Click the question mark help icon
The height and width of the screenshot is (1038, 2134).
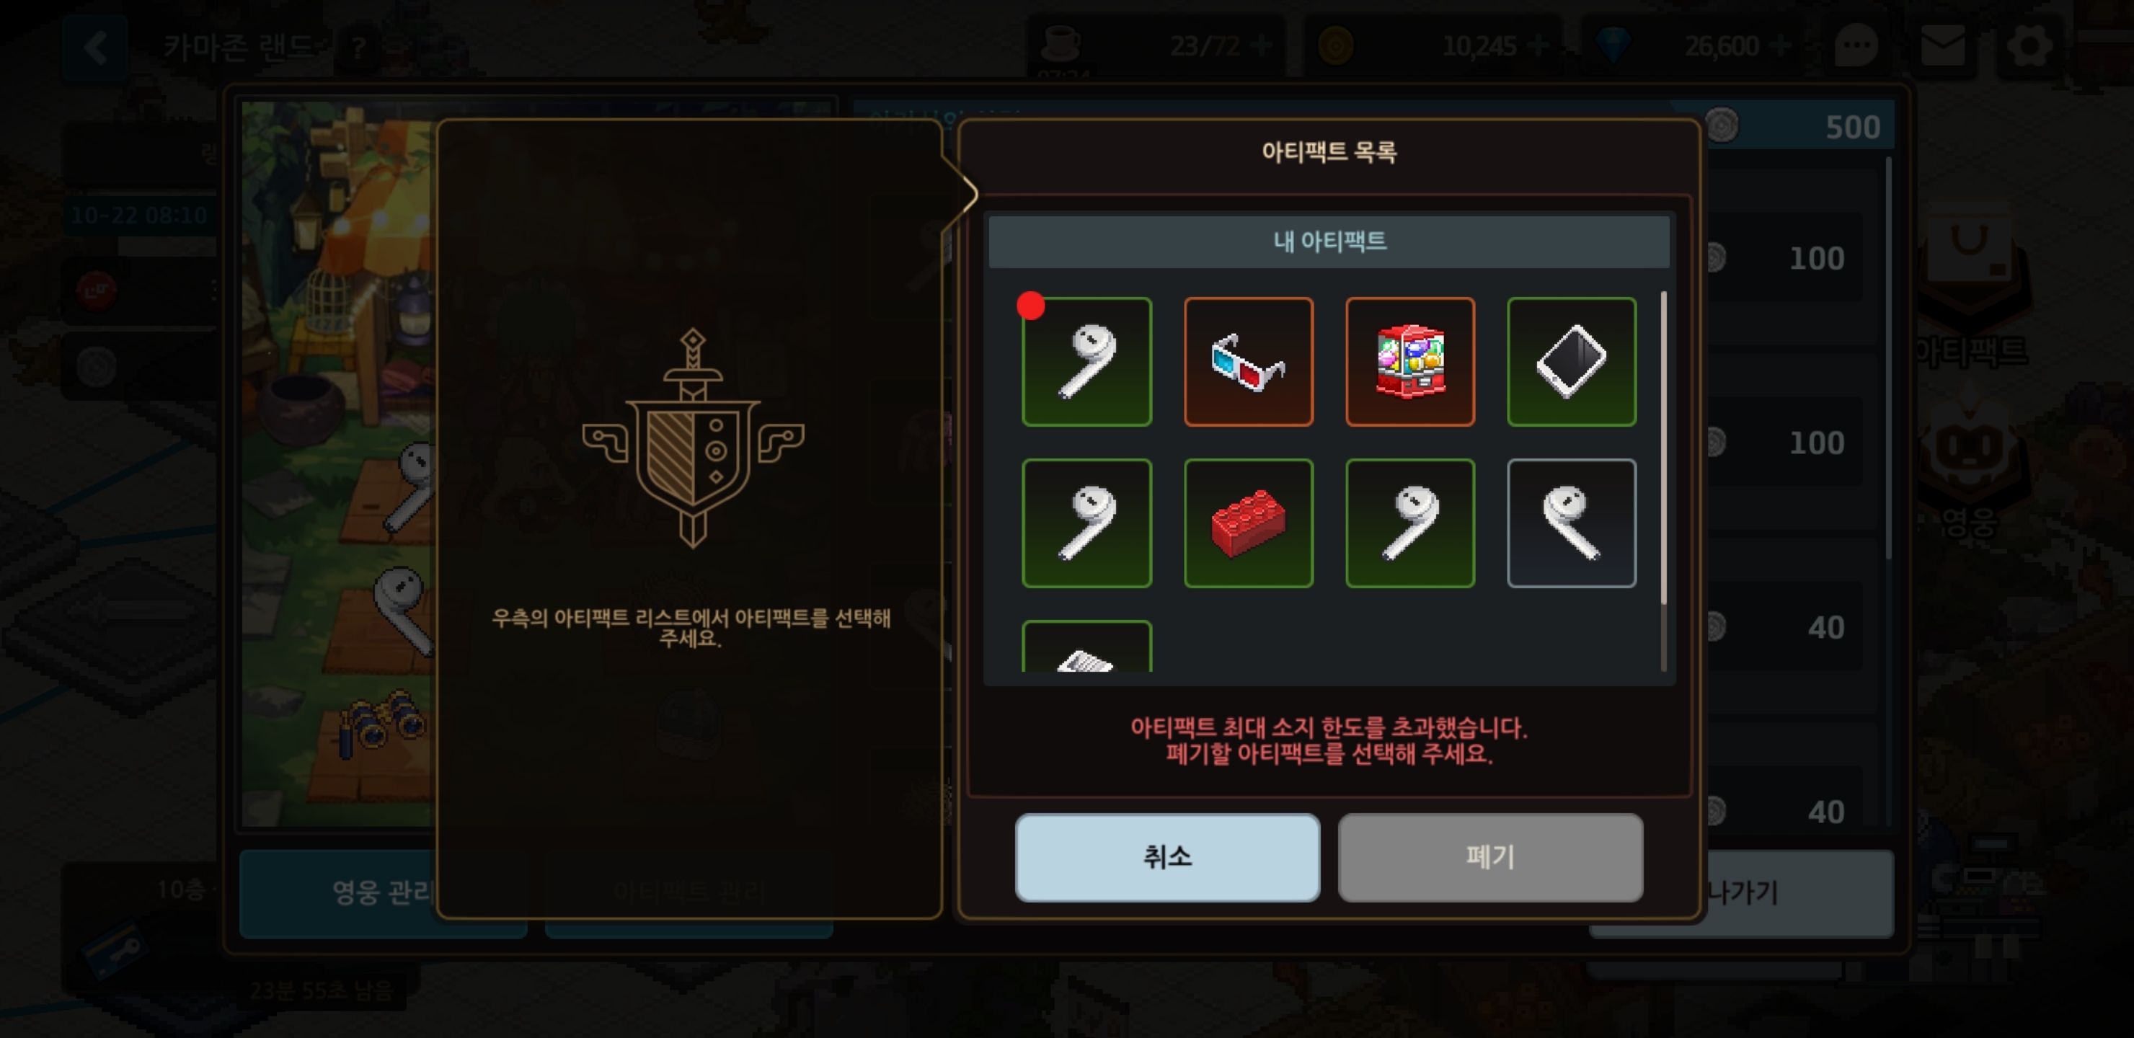point(358,48)
